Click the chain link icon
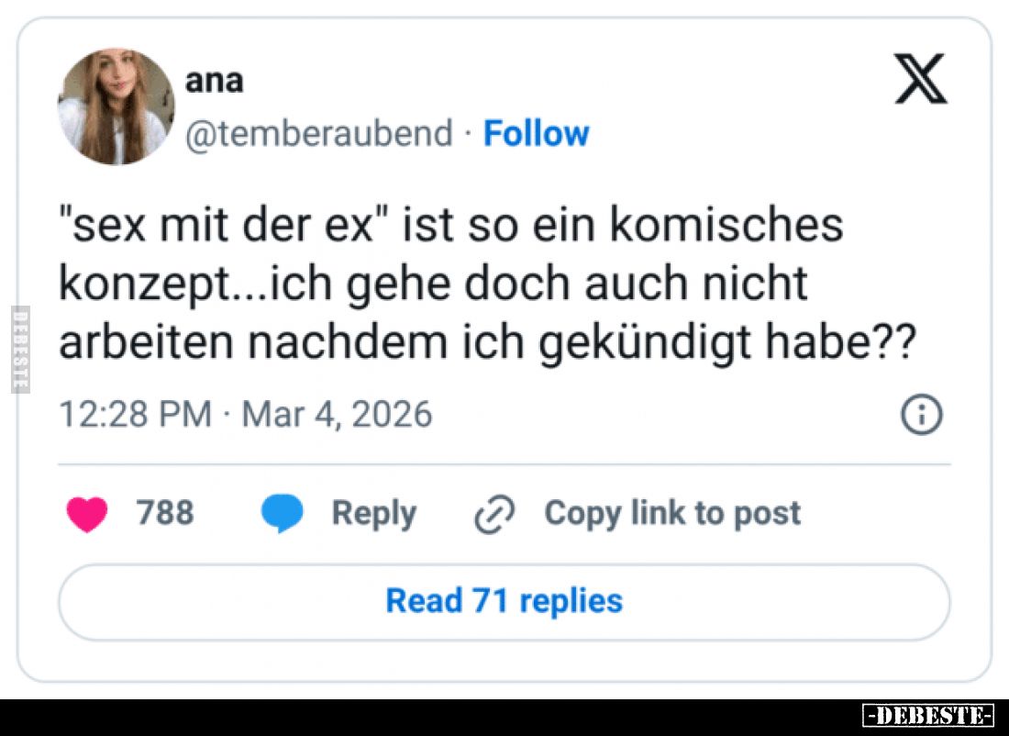 pyautogui.click(x=495, y=515)
